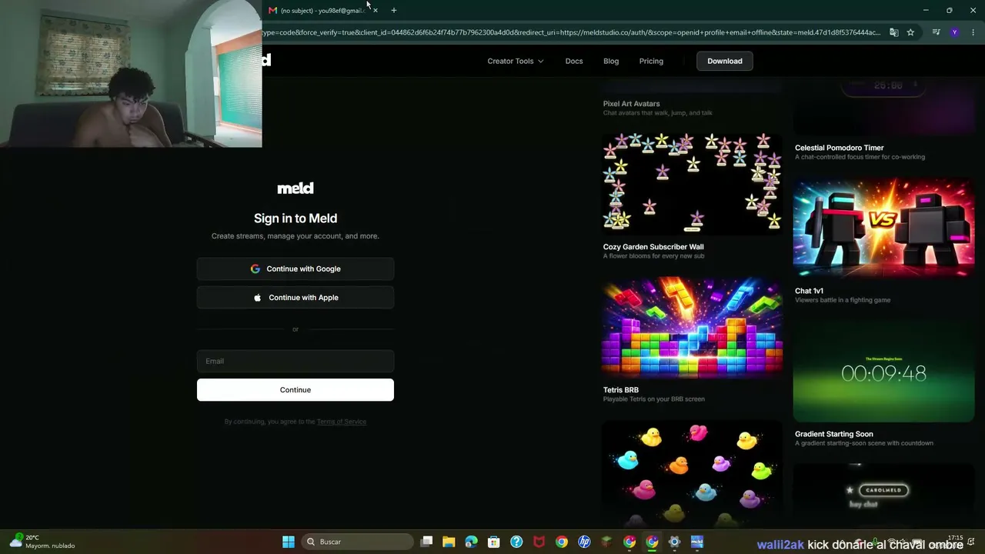Click the Apple logo in Continue with Apple
The height and width of the screenshot is (554, 985).
tap(258, 298)
